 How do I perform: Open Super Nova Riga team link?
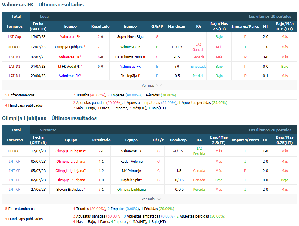(131, 37)
